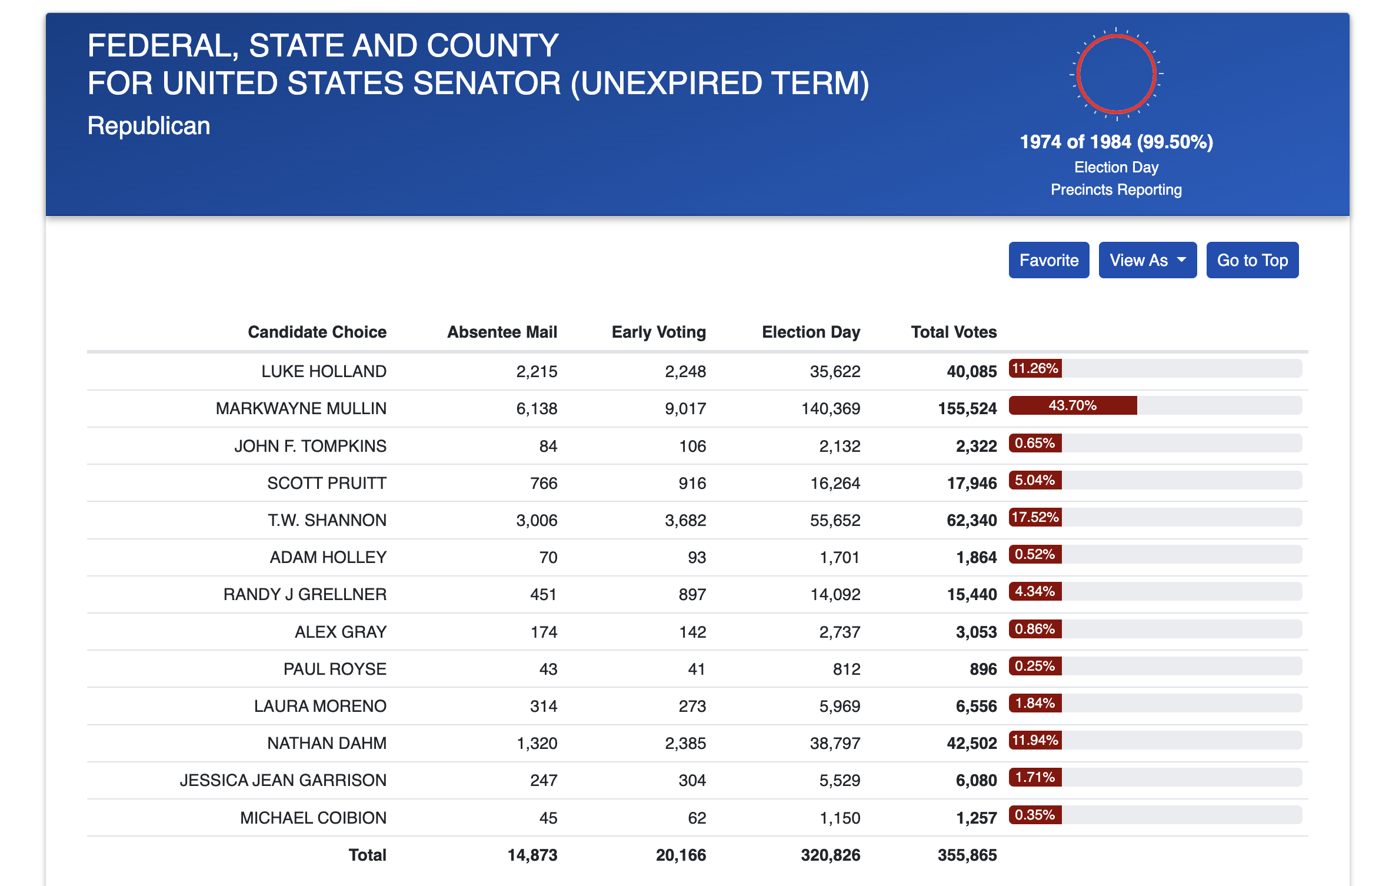1399x886 pixels.
Task: Click Scott Pruitt's total votes 17,946
Action: point(972,483)
